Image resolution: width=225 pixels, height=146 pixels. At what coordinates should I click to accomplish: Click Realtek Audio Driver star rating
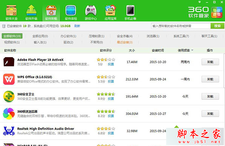click(x=106, y=129)
